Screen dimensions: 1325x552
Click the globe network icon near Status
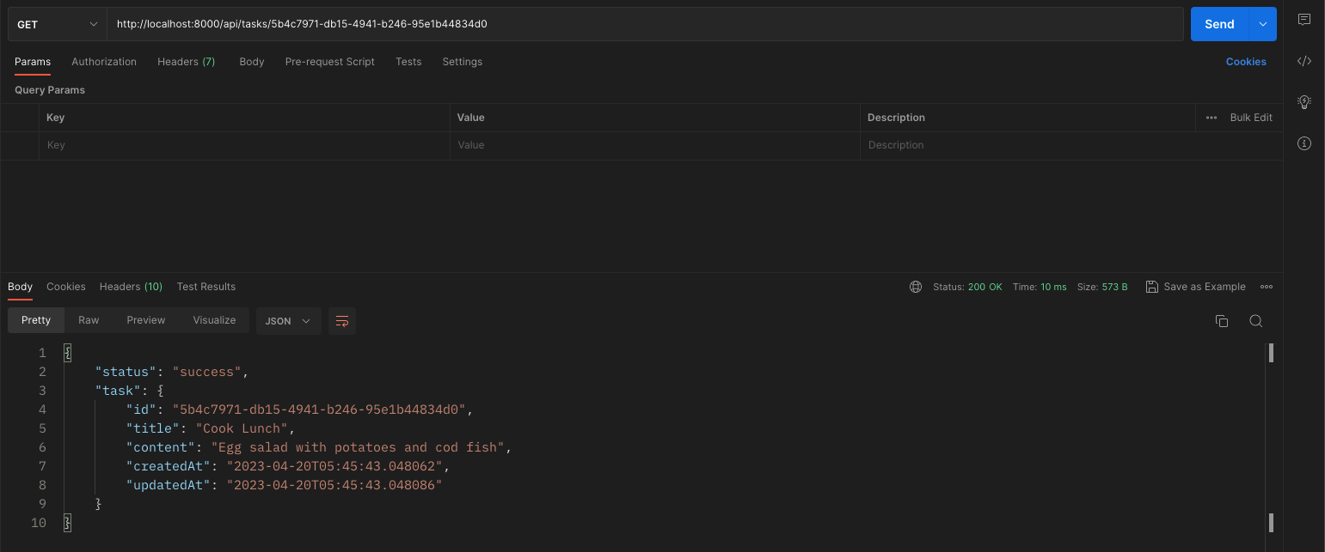(916, 287)
